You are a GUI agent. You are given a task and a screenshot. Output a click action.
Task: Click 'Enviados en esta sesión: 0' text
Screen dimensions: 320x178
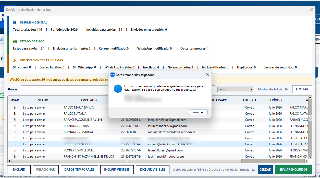tap(149, 30)
